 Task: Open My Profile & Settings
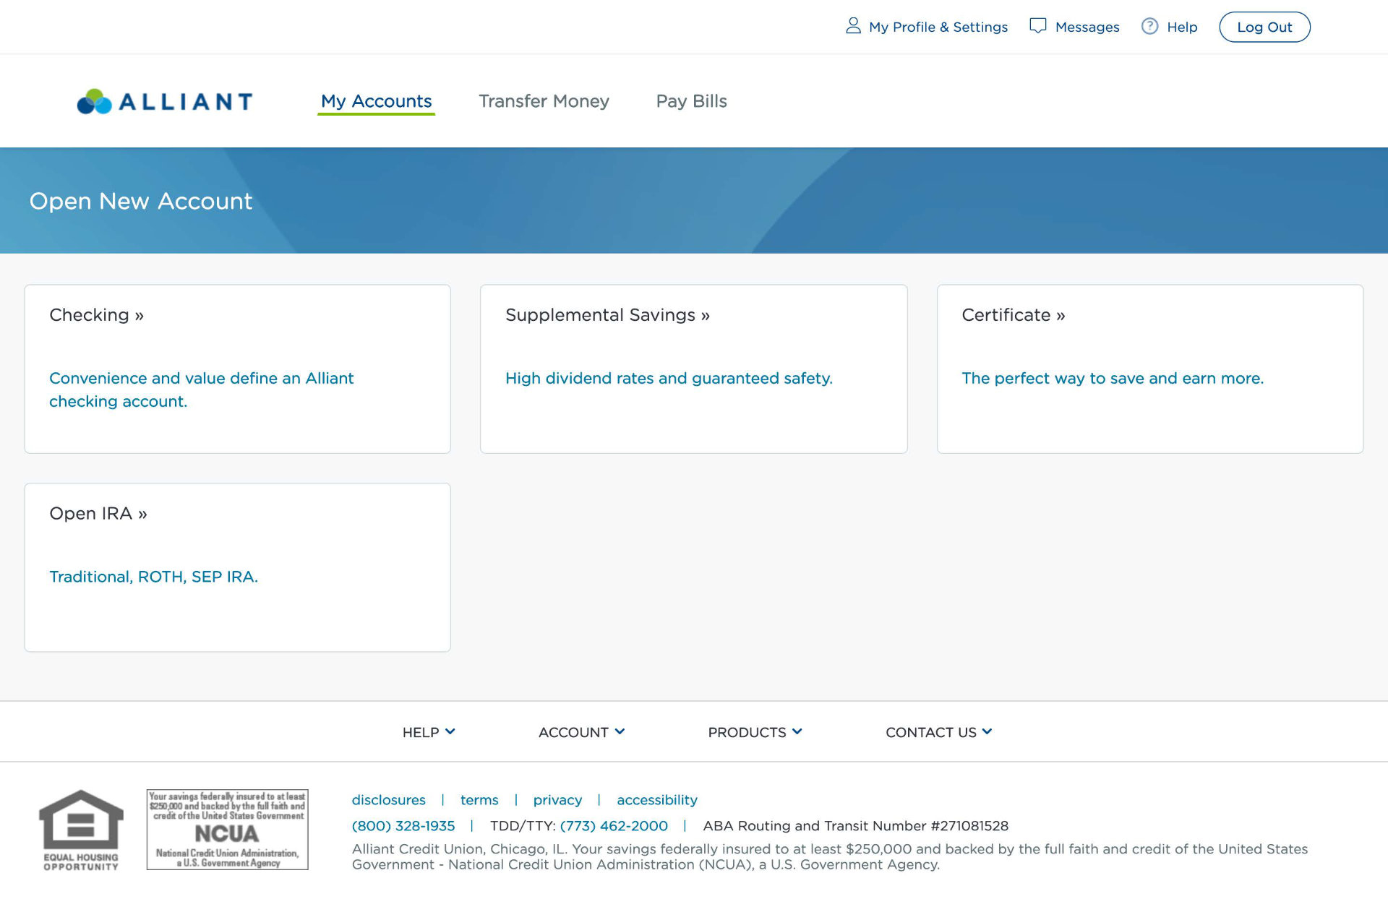tap(938, 27)
